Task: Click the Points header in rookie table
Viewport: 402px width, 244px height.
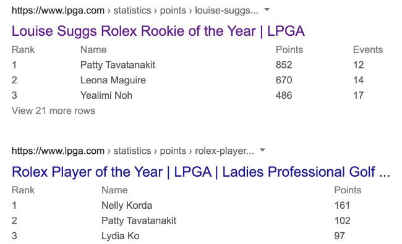Action: click(289, 49)
